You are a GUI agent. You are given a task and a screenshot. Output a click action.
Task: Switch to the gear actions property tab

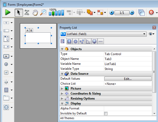click(x=76, y=41)
